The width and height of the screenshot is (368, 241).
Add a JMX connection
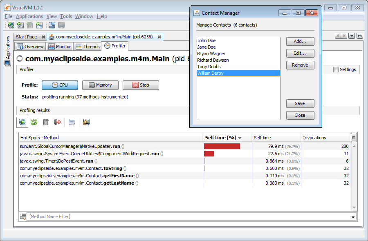pos(20,25)
